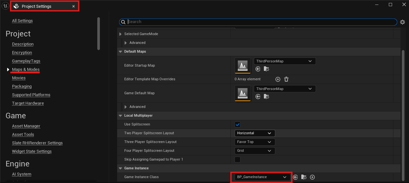Screen dimensions: 409x183
Task: Click the left sidebar scrollbar
Action: click(99, 33)
